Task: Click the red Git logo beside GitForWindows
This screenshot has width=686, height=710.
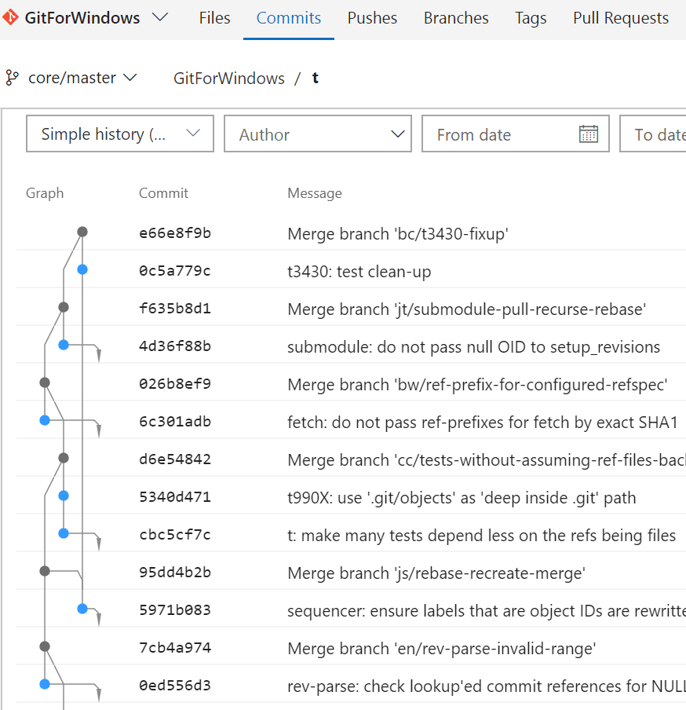Action: [11, 17]
